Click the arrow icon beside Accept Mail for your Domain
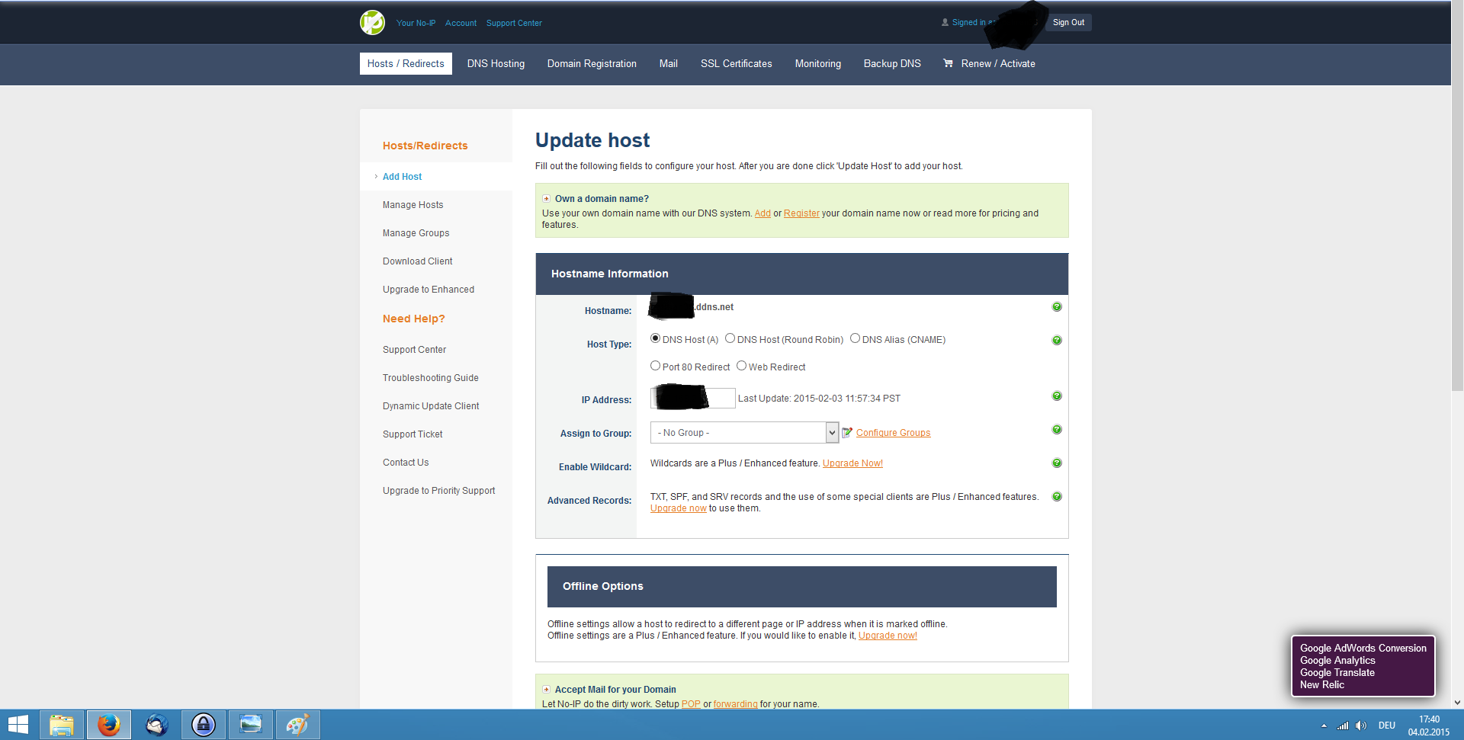 [x=546, y=690]
